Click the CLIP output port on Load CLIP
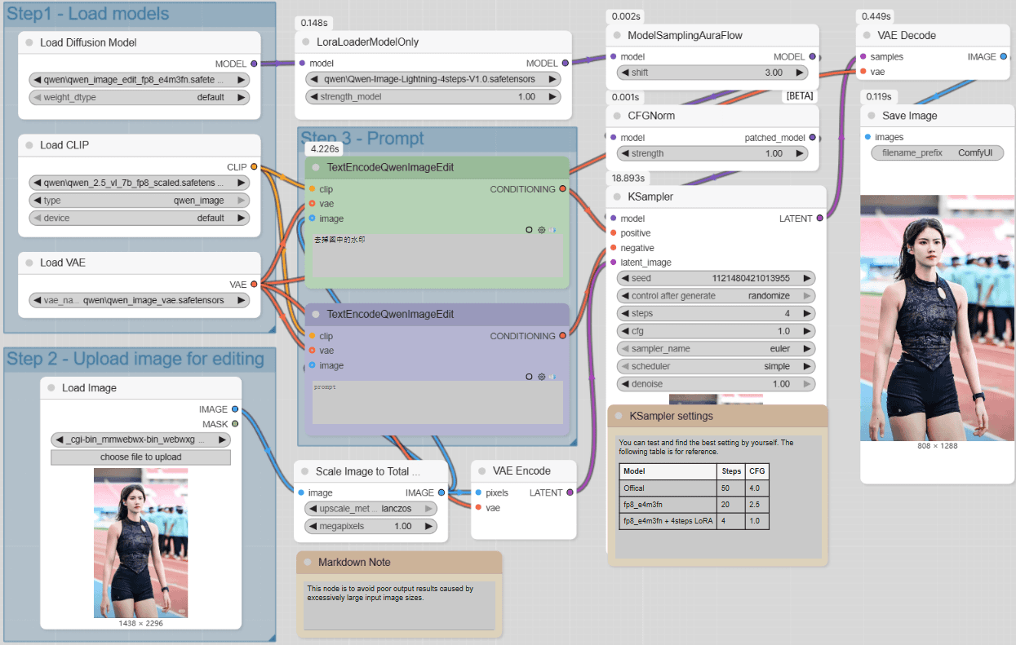Viewport: 1016px width, 645px height. click(254, 167)
